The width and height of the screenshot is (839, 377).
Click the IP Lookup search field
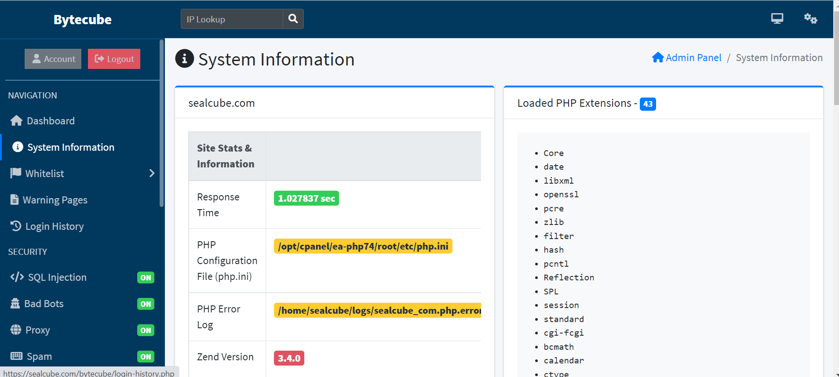(232, 19)
